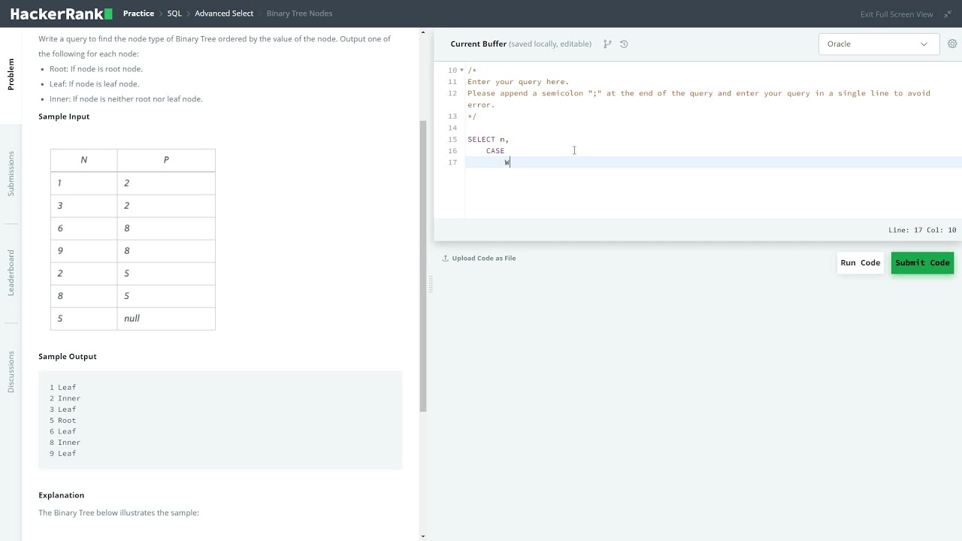Viewport: 962px width, 541px height.
Task: Expand the Oracle language dropdown
Action: click(878, 44)
